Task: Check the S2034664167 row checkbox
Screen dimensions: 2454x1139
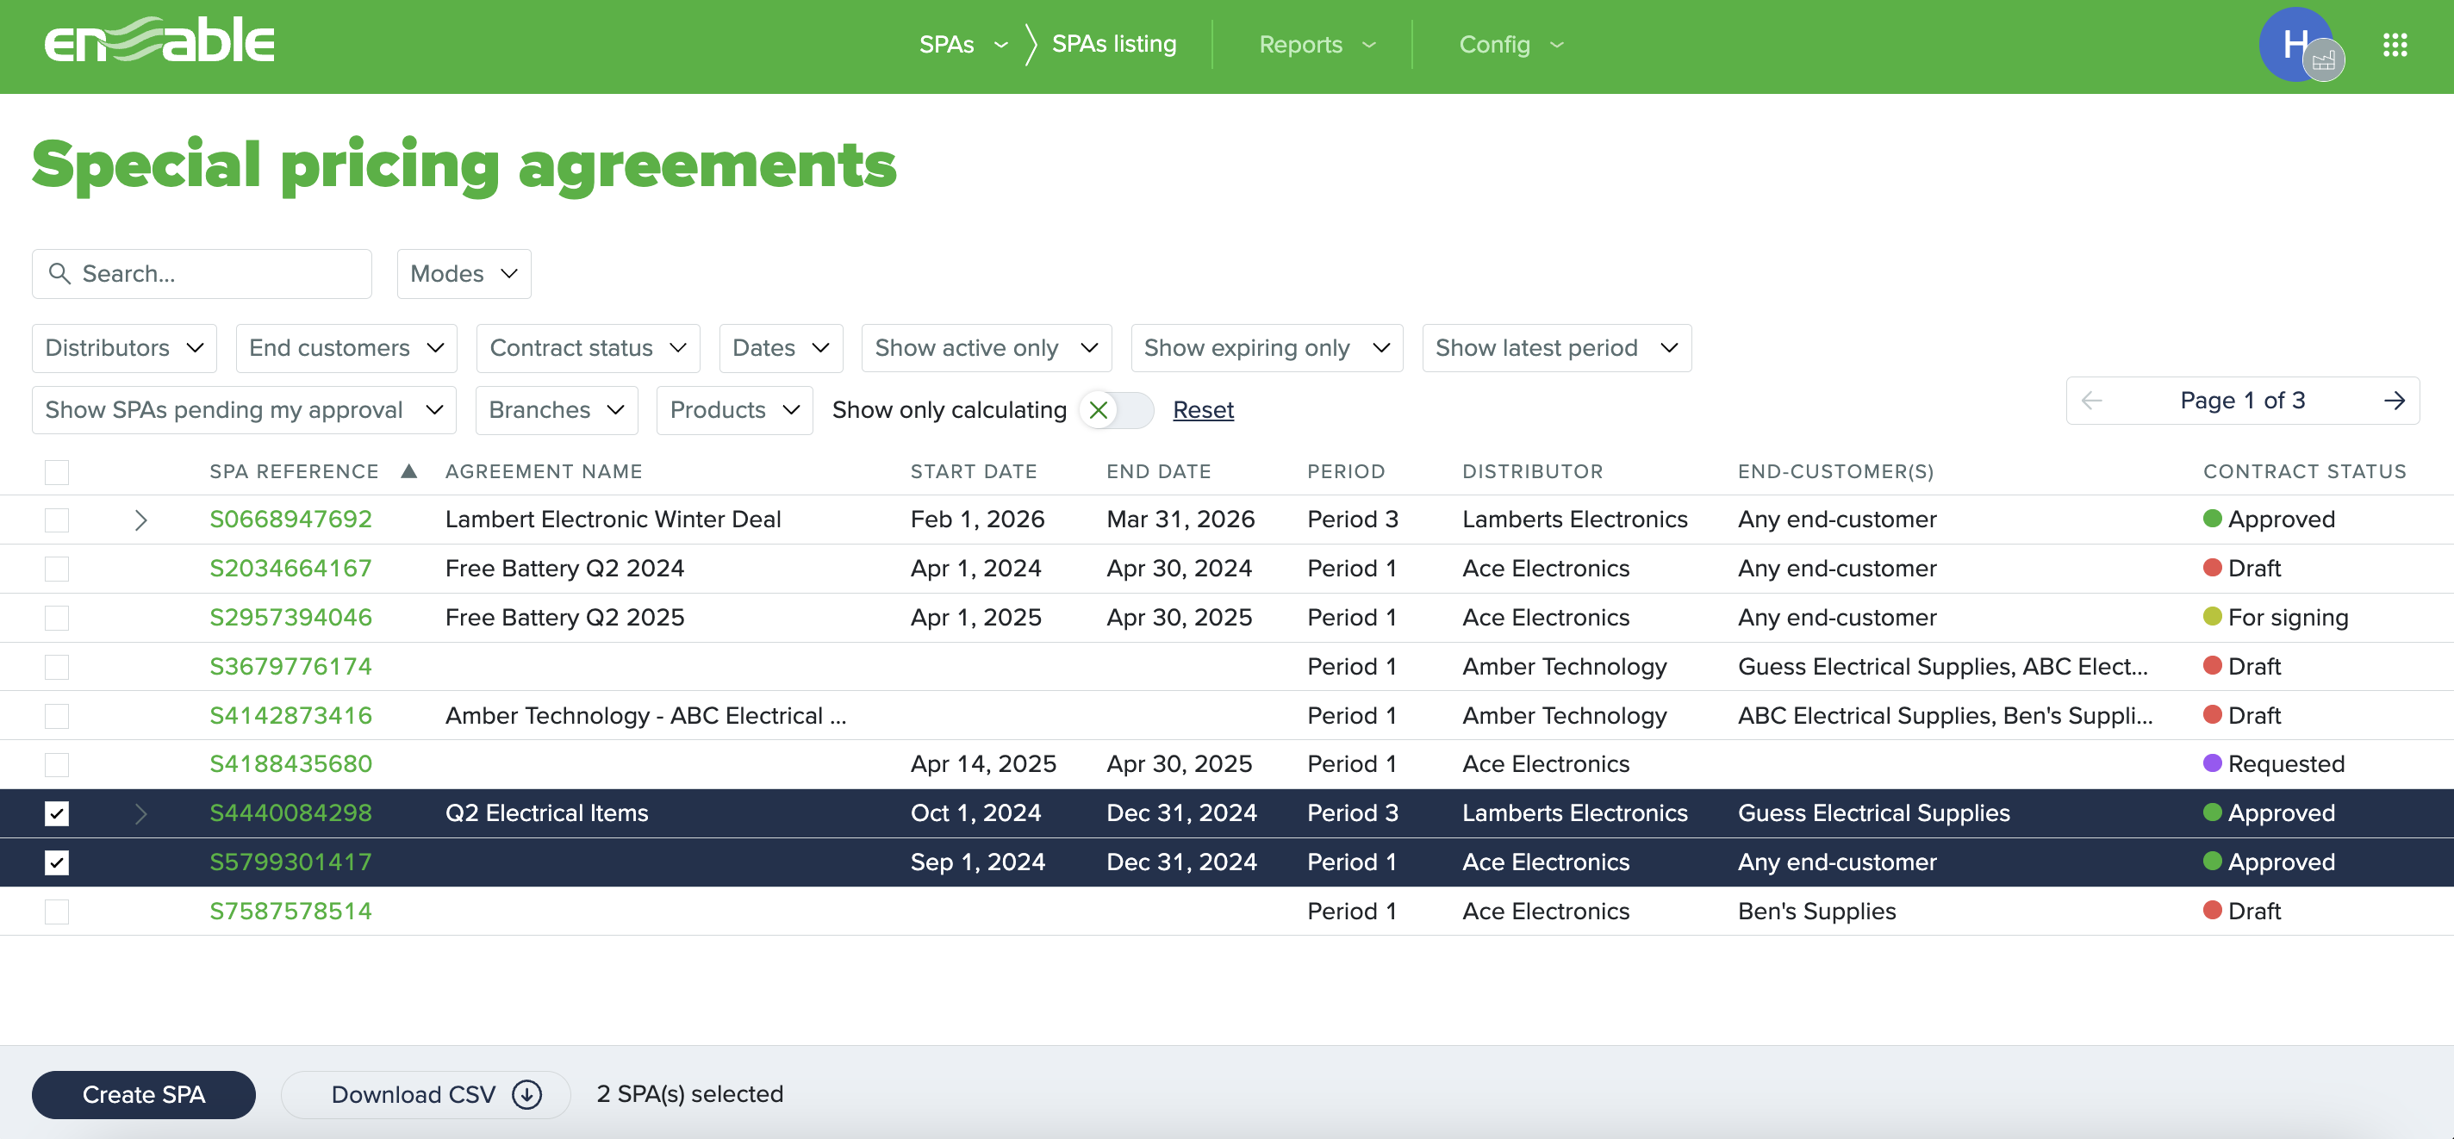Action: (x=56, y=569)
